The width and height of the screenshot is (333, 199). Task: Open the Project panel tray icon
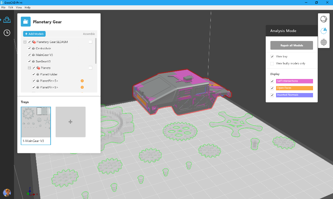pyautogui.click(x=7, y=20)
